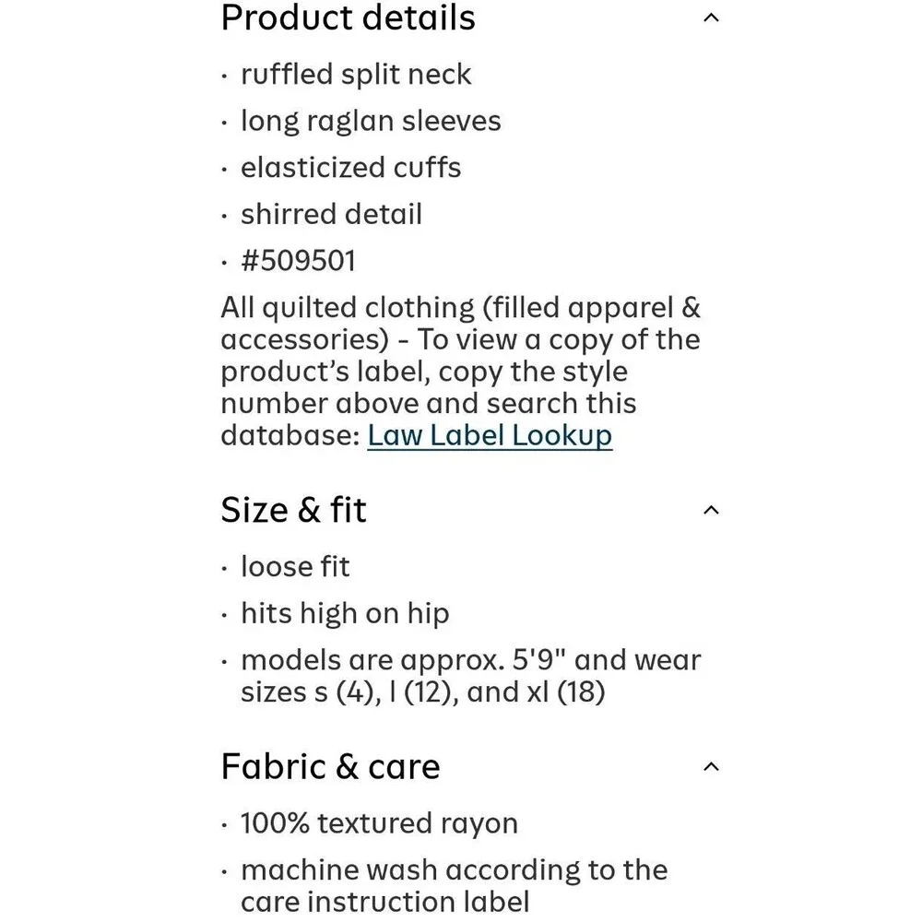Click the ruffled split neck bullet

[x=356, y=75]
